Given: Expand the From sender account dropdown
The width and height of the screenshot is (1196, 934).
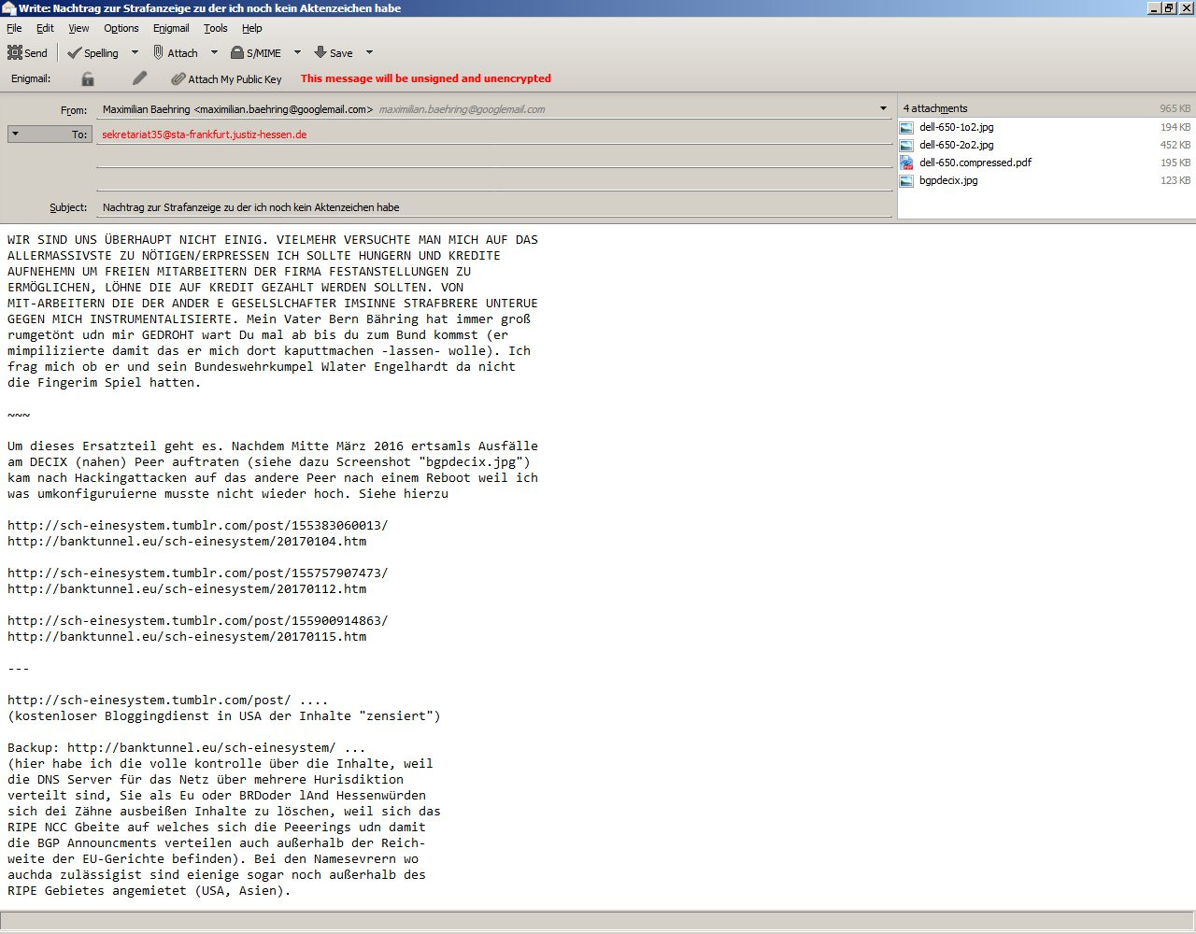Looking at the screenshot, I should pyautogui.click(x=883, y=109).
